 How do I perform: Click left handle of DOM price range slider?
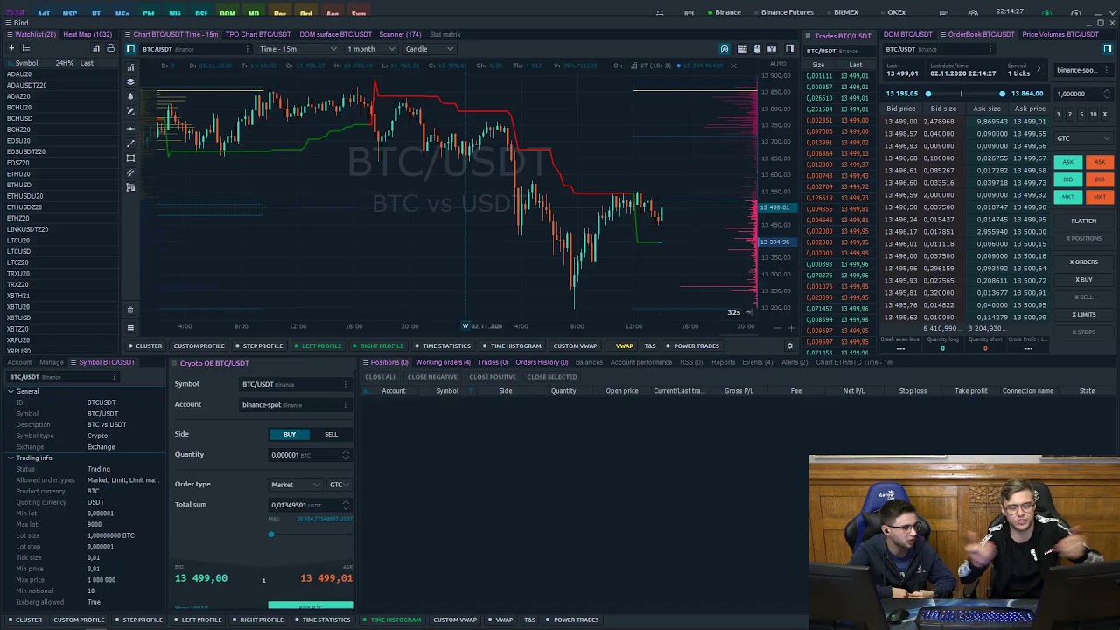928,94
